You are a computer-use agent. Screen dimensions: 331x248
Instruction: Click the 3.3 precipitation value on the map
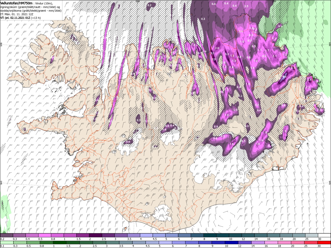tap(227, 54)
